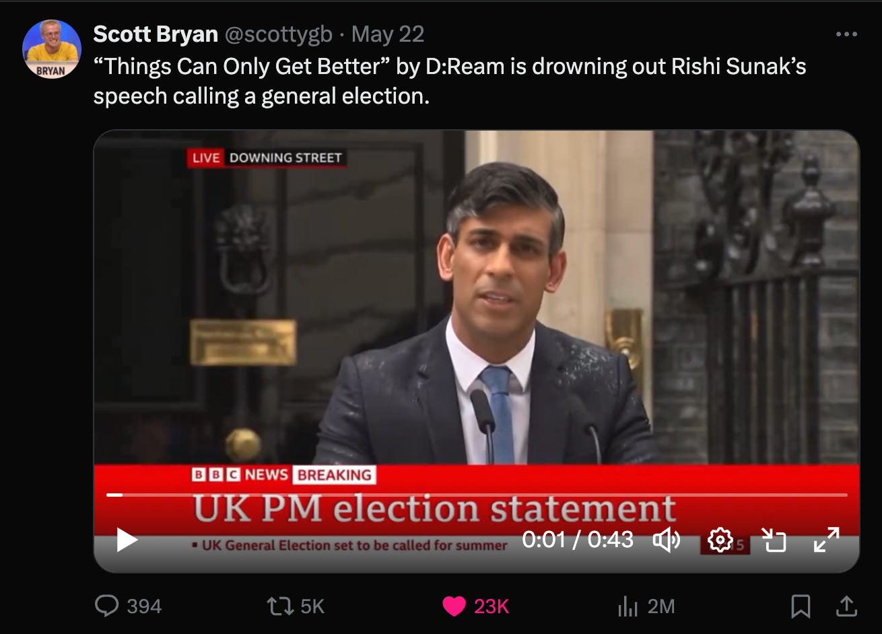Viewport: 882px width, 634px height.
Task: View tweet analytics showing 2M views
Action: click(646, 606)
